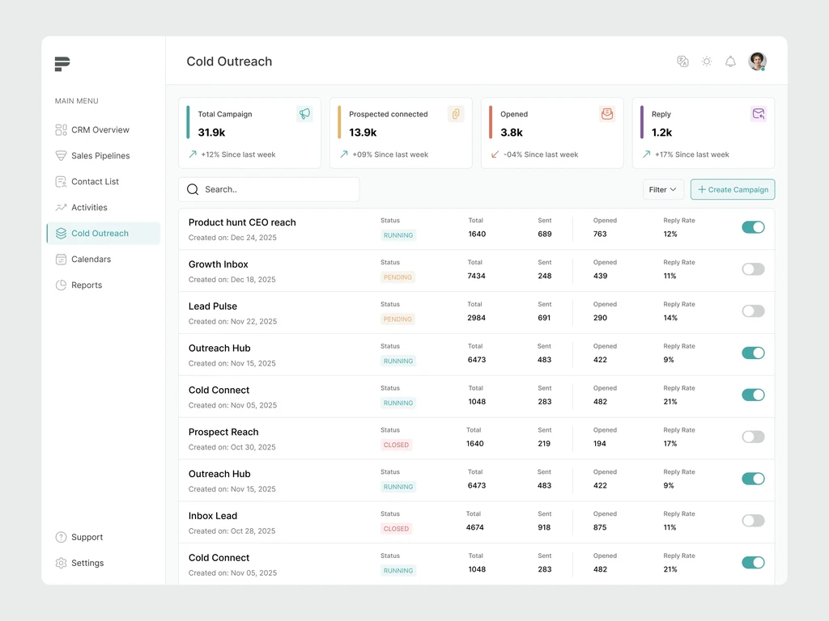Open the Reports menu item
829x621 pixels.
pyautogui.click(x=79, y=285)
